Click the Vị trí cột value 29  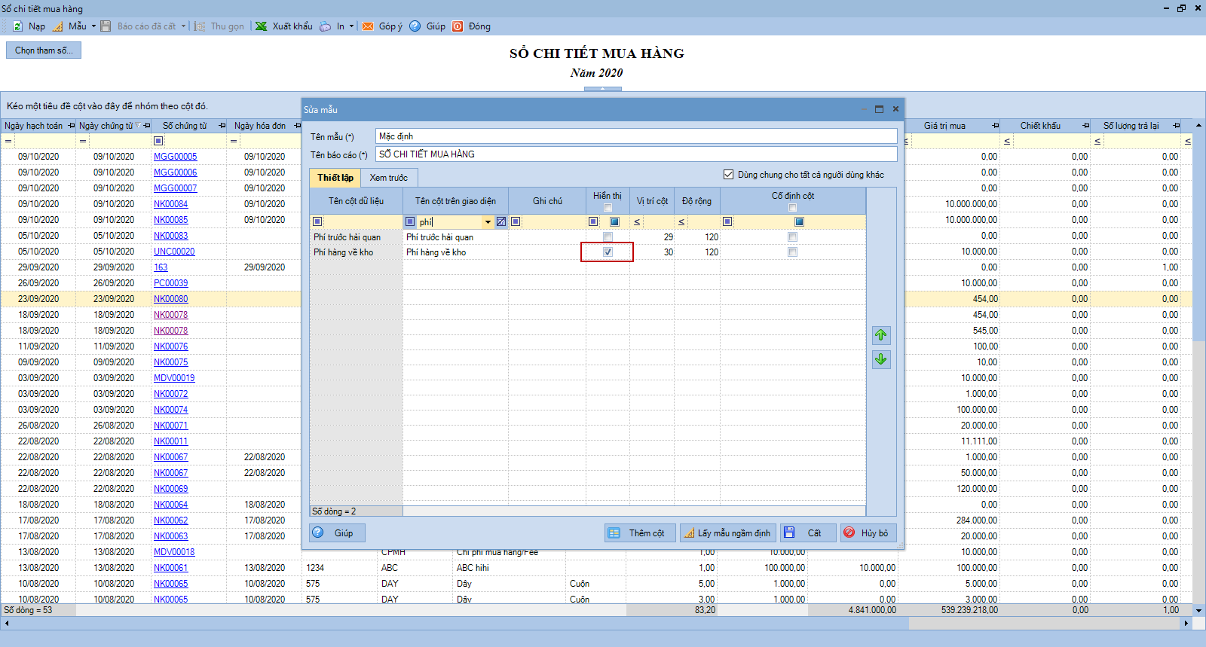coord(668,237)
